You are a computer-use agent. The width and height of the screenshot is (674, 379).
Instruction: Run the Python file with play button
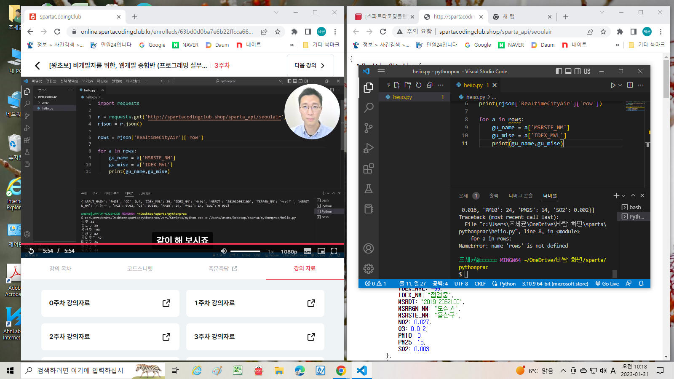(613, 85)
